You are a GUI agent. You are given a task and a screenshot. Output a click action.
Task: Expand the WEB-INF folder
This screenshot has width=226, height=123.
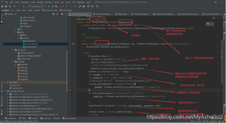(15, 64)
